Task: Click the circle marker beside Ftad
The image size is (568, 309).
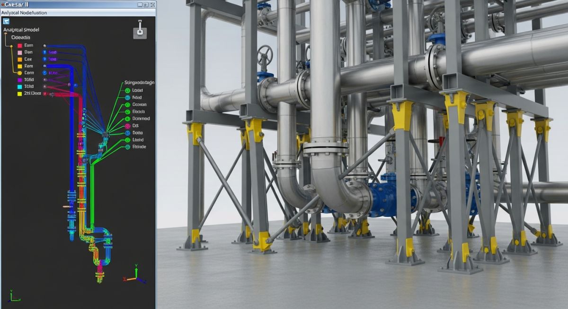Action: (x=127, y=97)
